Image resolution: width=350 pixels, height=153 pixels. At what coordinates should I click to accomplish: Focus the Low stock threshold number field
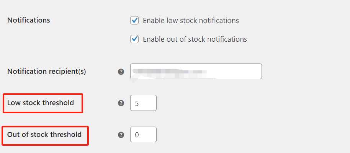point(143,103)
